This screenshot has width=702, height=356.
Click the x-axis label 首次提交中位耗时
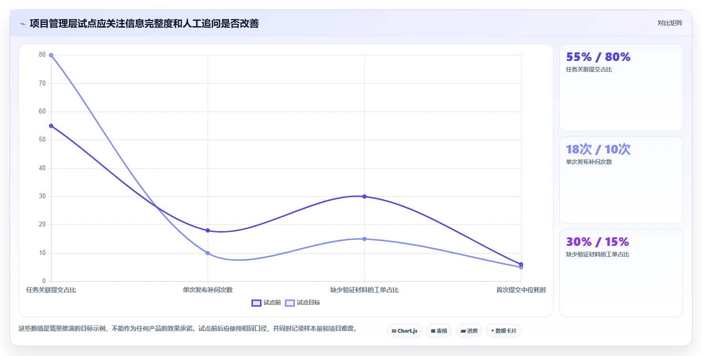[x=521, y=290]
